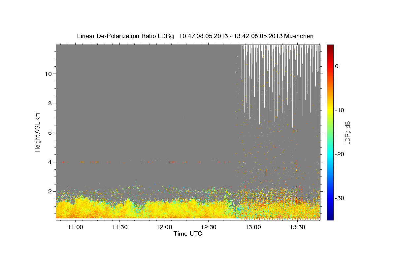Image resolution: width=396 pixels, height=264 pixels.
Task: Click the 'Muenchen' location label in title
Action: 299,36
